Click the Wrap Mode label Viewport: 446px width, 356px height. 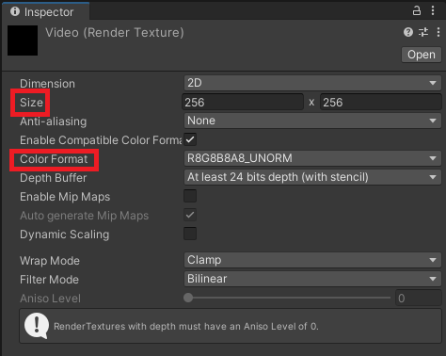(50, 261)
